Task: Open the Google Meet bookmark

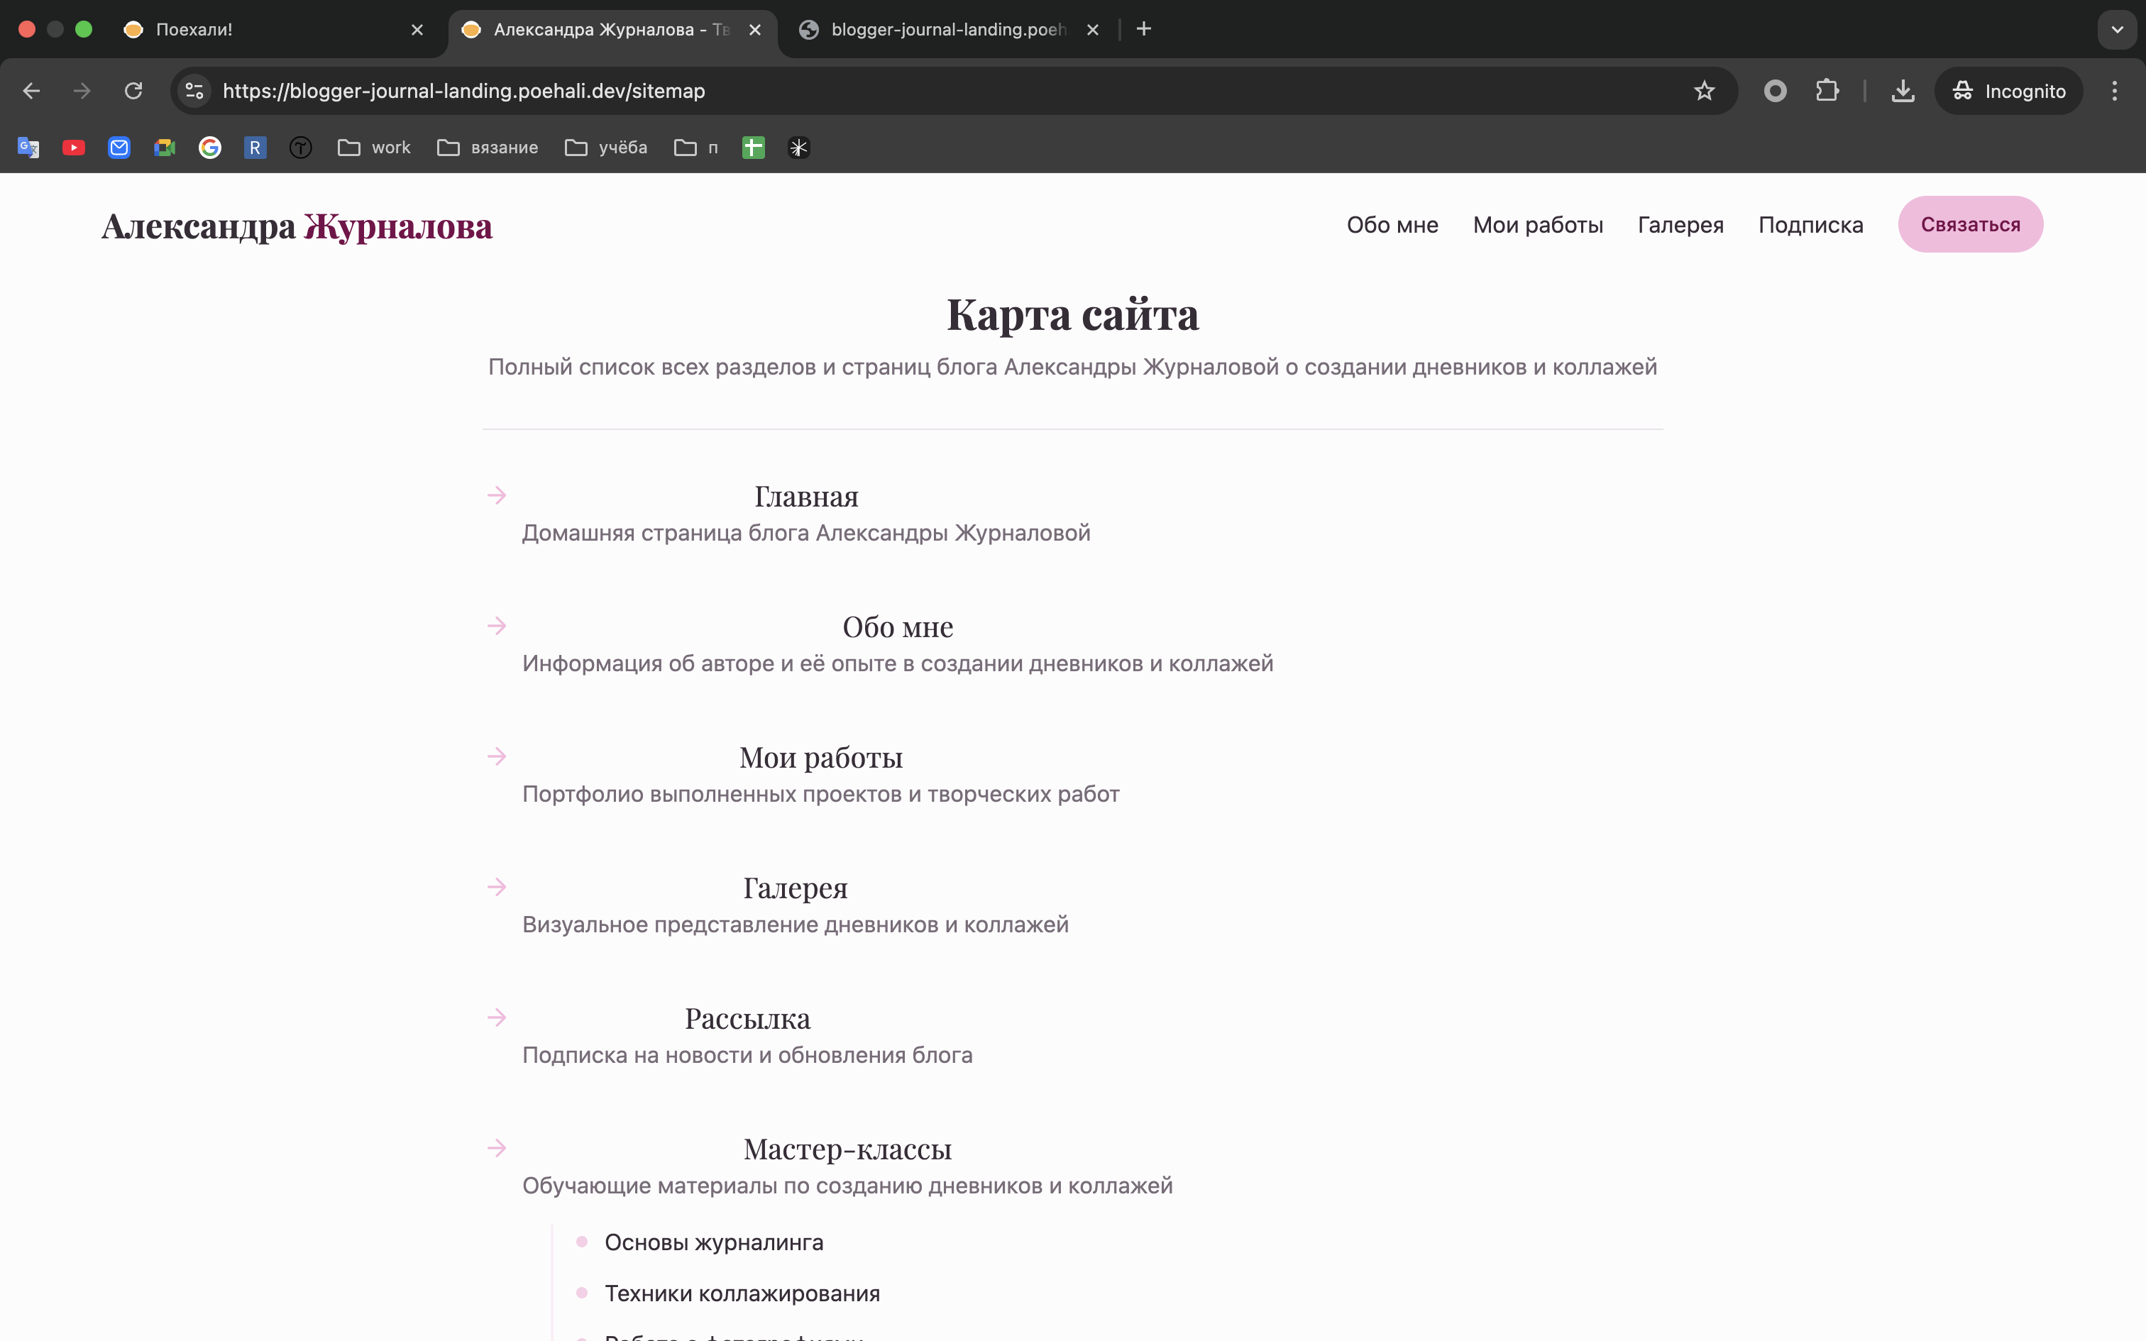Action: pos(165,148)
